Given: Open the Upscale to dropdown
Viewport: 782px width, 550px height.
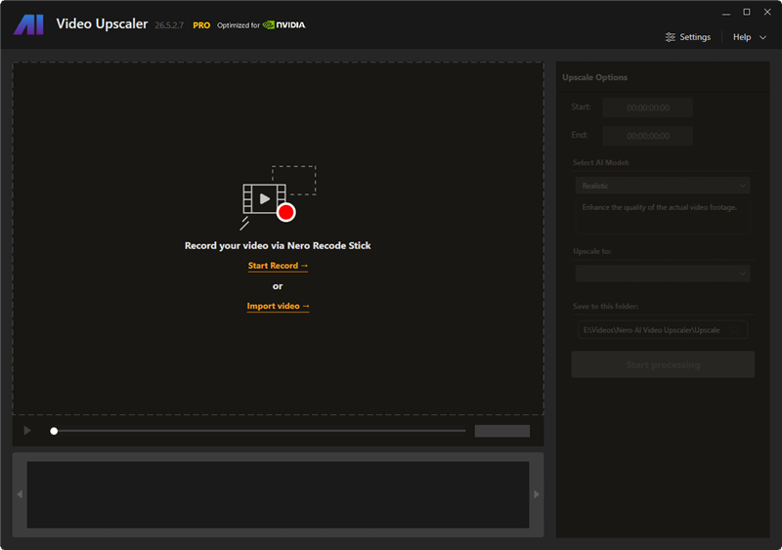Looking at the screenshot, I should pos(663,274).
